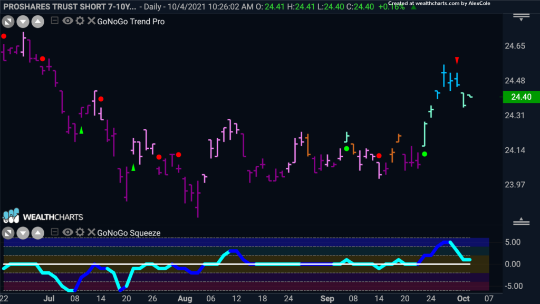
Task: Click the 24.14 price axis label
Action: (x=515, y=150)
